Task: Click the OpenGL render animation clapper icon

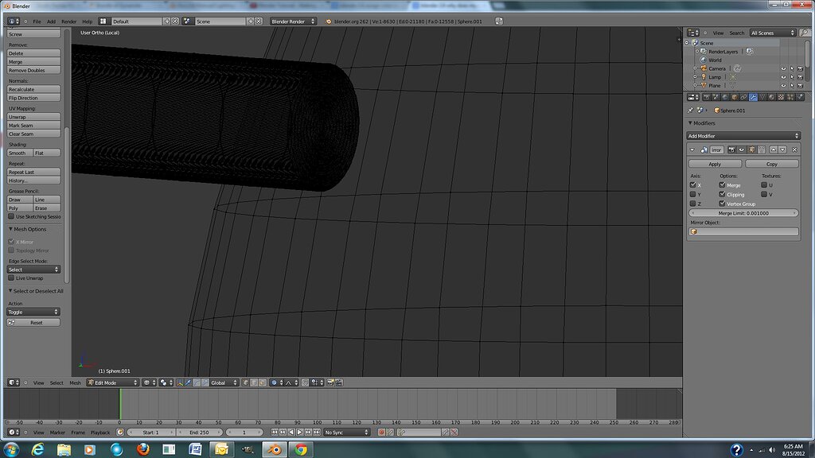Action: pyautogui.click(x=339, y=382)
